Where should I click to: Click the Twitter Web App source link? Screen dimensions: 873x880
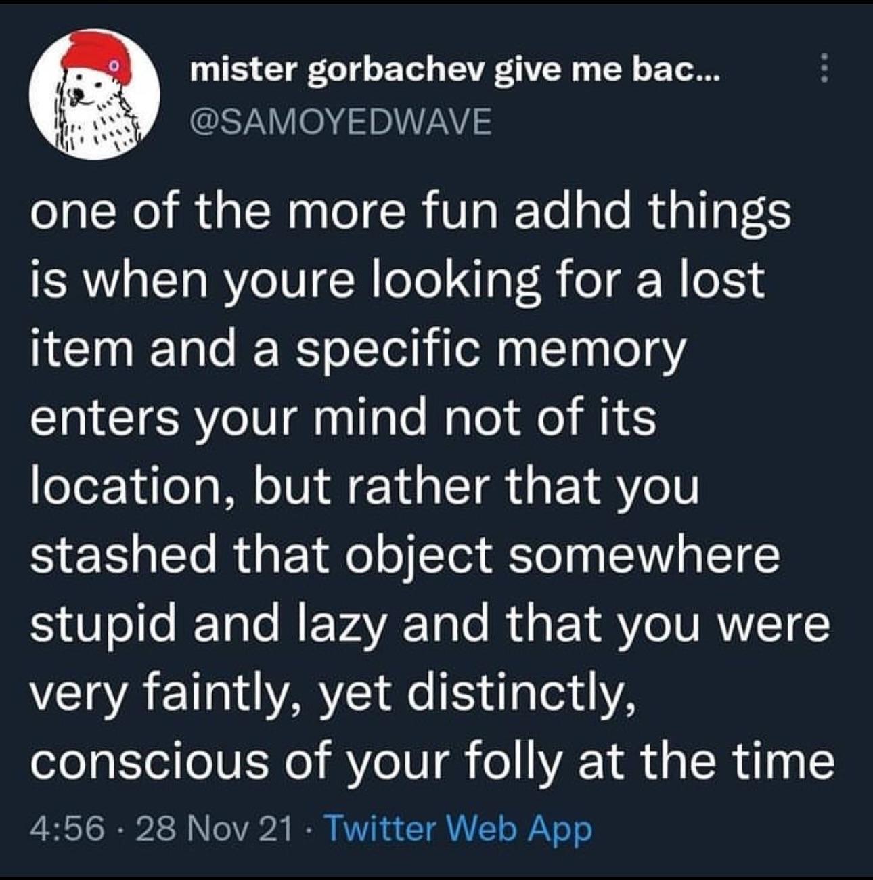(459, 829)
